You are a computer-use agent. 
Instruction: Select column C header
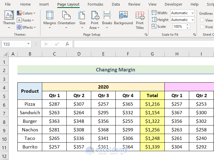pyautogui.click(x=54, y=54)
